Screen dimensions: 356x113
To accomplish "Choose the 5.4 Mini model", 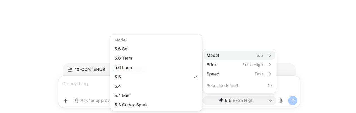I will coord(156,96).
